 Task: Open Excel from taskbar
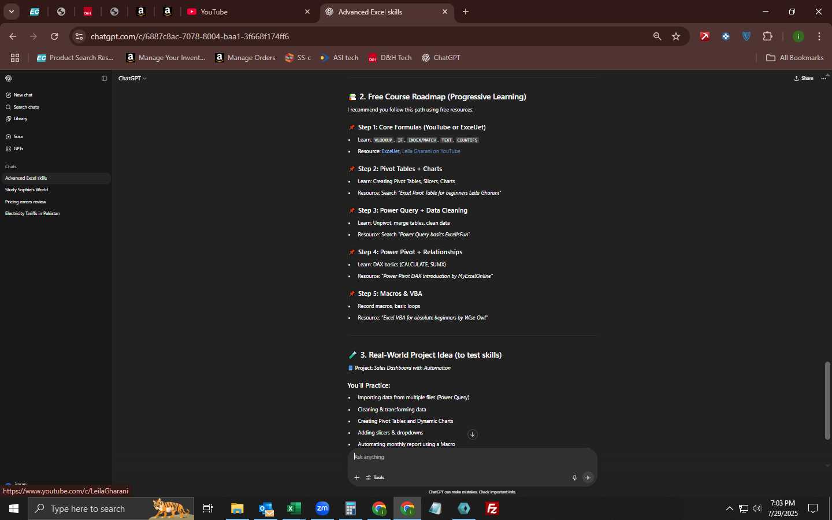pyautogui.click(x=294, y=508)
